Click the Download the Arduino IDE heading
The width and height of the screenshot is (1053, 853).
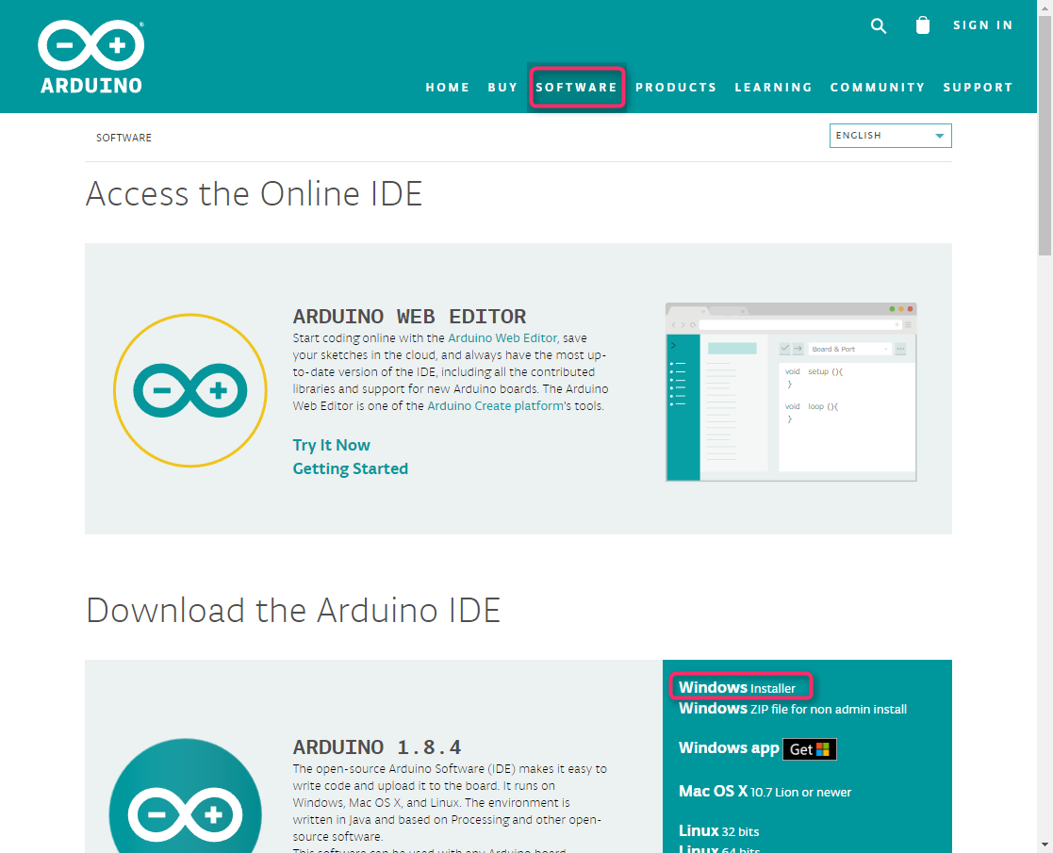tap(293, 610)
